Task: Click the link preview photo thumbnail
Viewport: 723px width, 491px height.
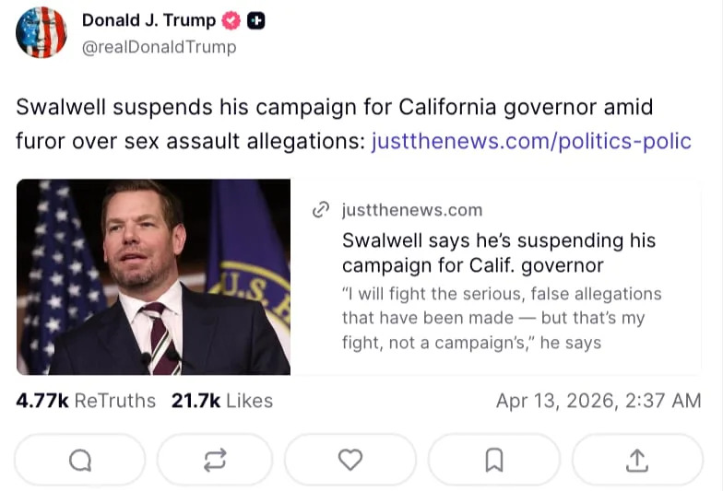Action: (153, 276)
